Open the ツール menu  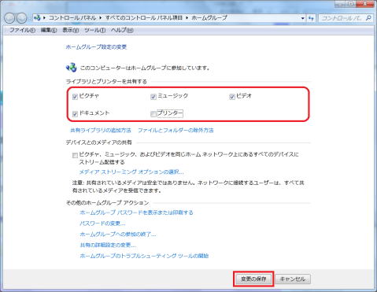tap(94, 30)
